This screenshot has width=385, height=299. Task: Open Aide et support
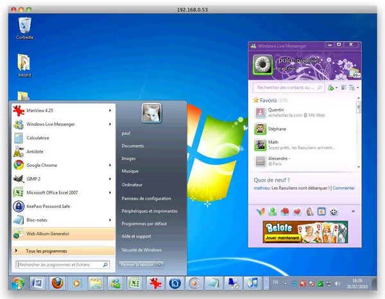pos(136,236)
